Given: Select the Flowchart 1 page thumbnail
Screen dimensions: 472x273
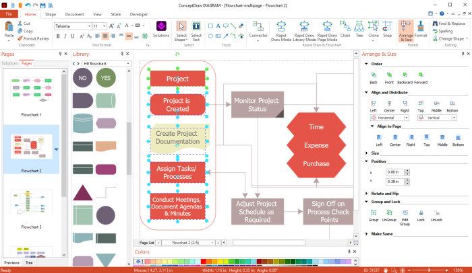Looking at the screenshot, I should pos(31,95).
